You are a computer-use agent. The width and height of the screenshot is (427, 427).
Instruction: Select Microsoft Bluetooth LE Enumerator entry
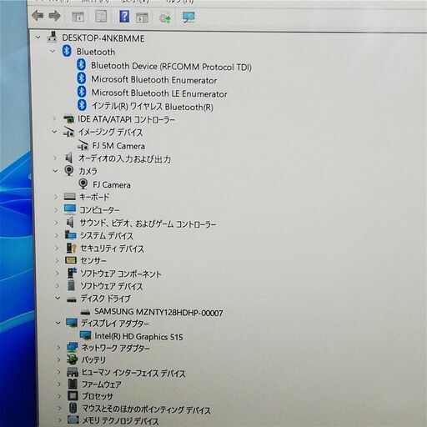159,93
